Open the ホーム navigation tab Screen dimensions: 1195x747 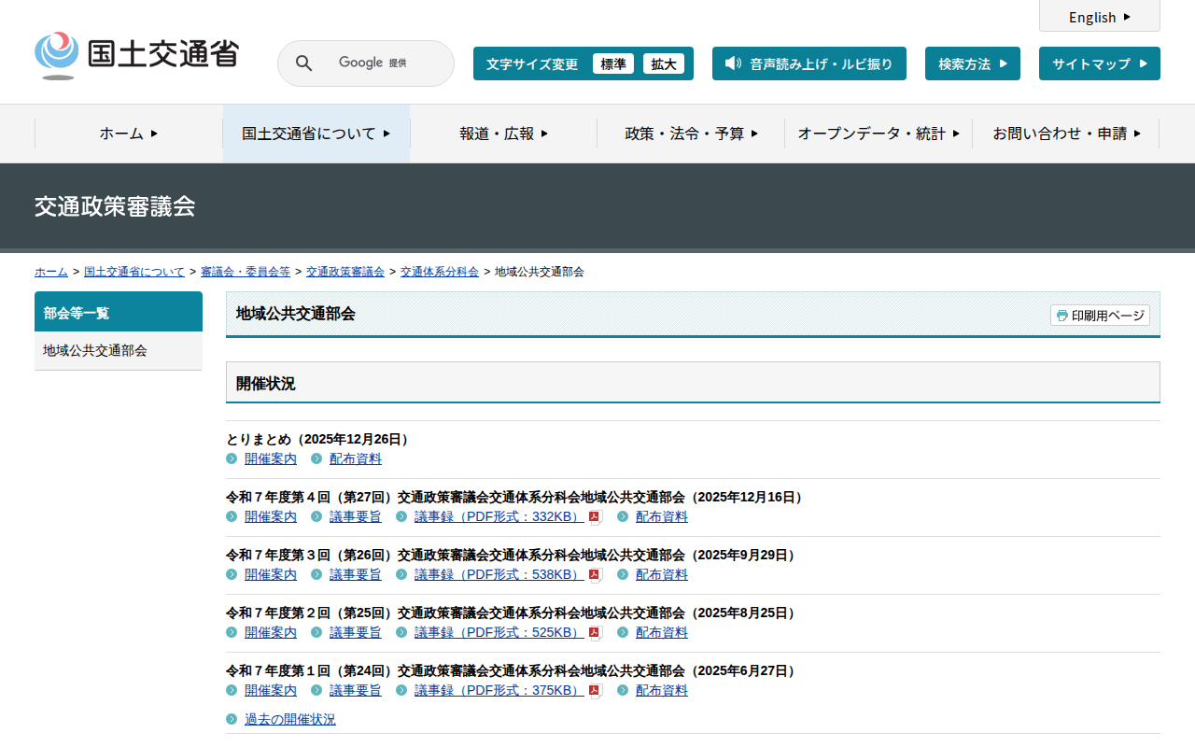[x=129, y=134]
